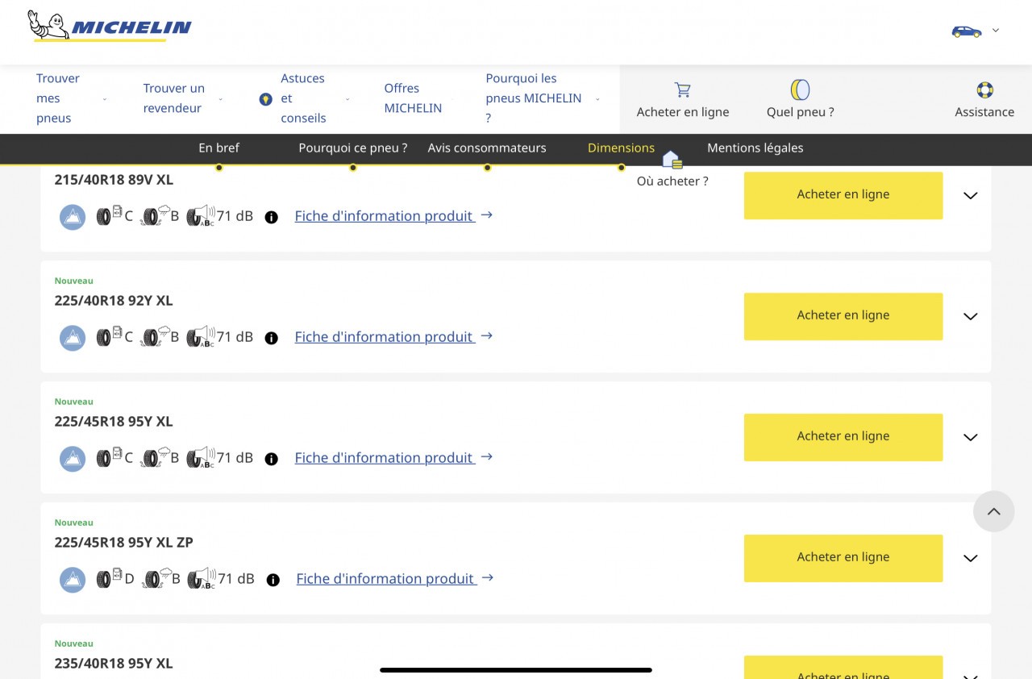Screen dimensions: 1032x679
Task: Click noise level icon on 225/40R18 row
Action: coord(201,336)
